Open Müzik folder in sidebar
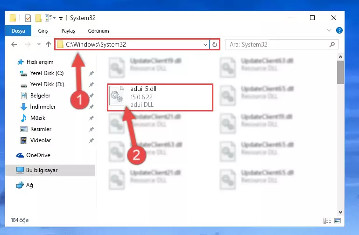Screen dimensions: 359x235 [37, 118]
